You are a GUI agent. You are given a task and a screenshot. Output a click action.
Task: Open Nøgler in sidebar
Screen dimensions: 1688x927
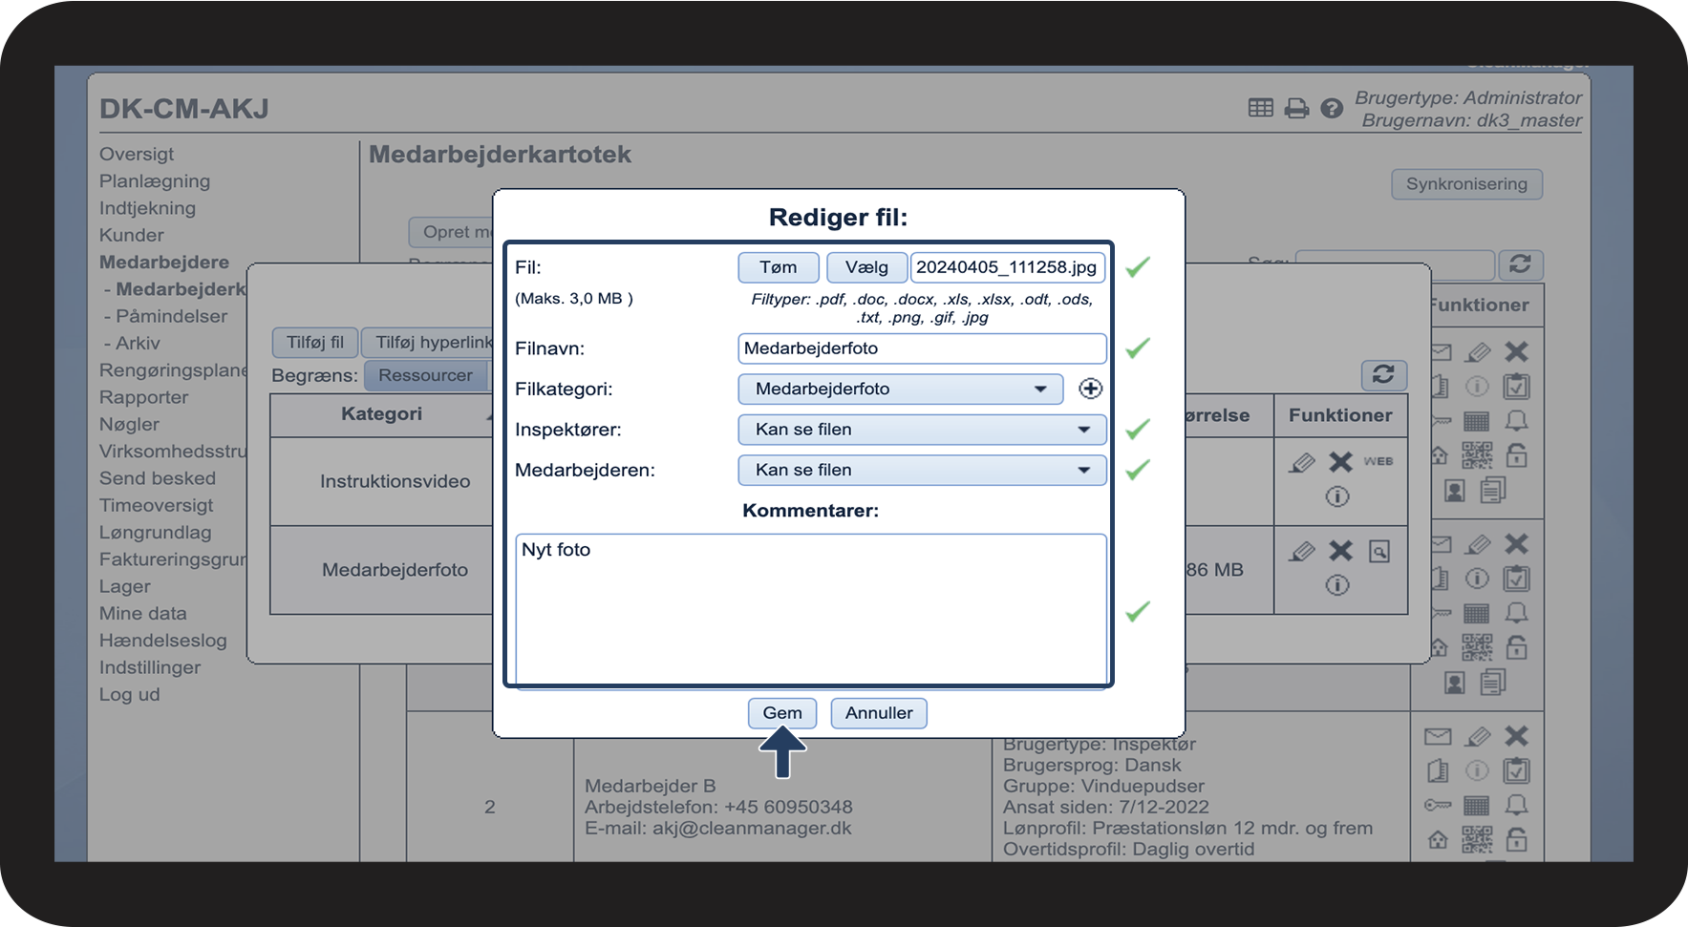tap(129, 424)
